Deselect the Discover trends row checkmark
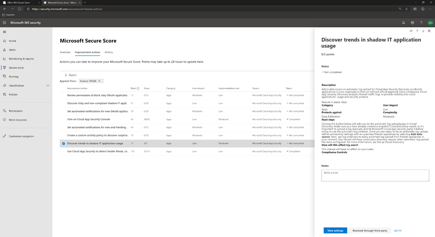435x237 pixels. point(64,144)
